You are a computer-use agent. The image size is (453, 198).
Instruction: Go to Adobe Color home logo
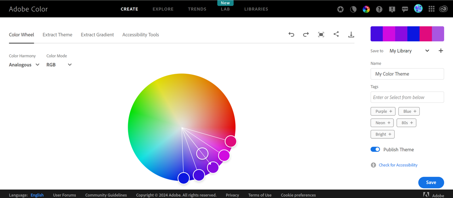[x=28, y=9]
